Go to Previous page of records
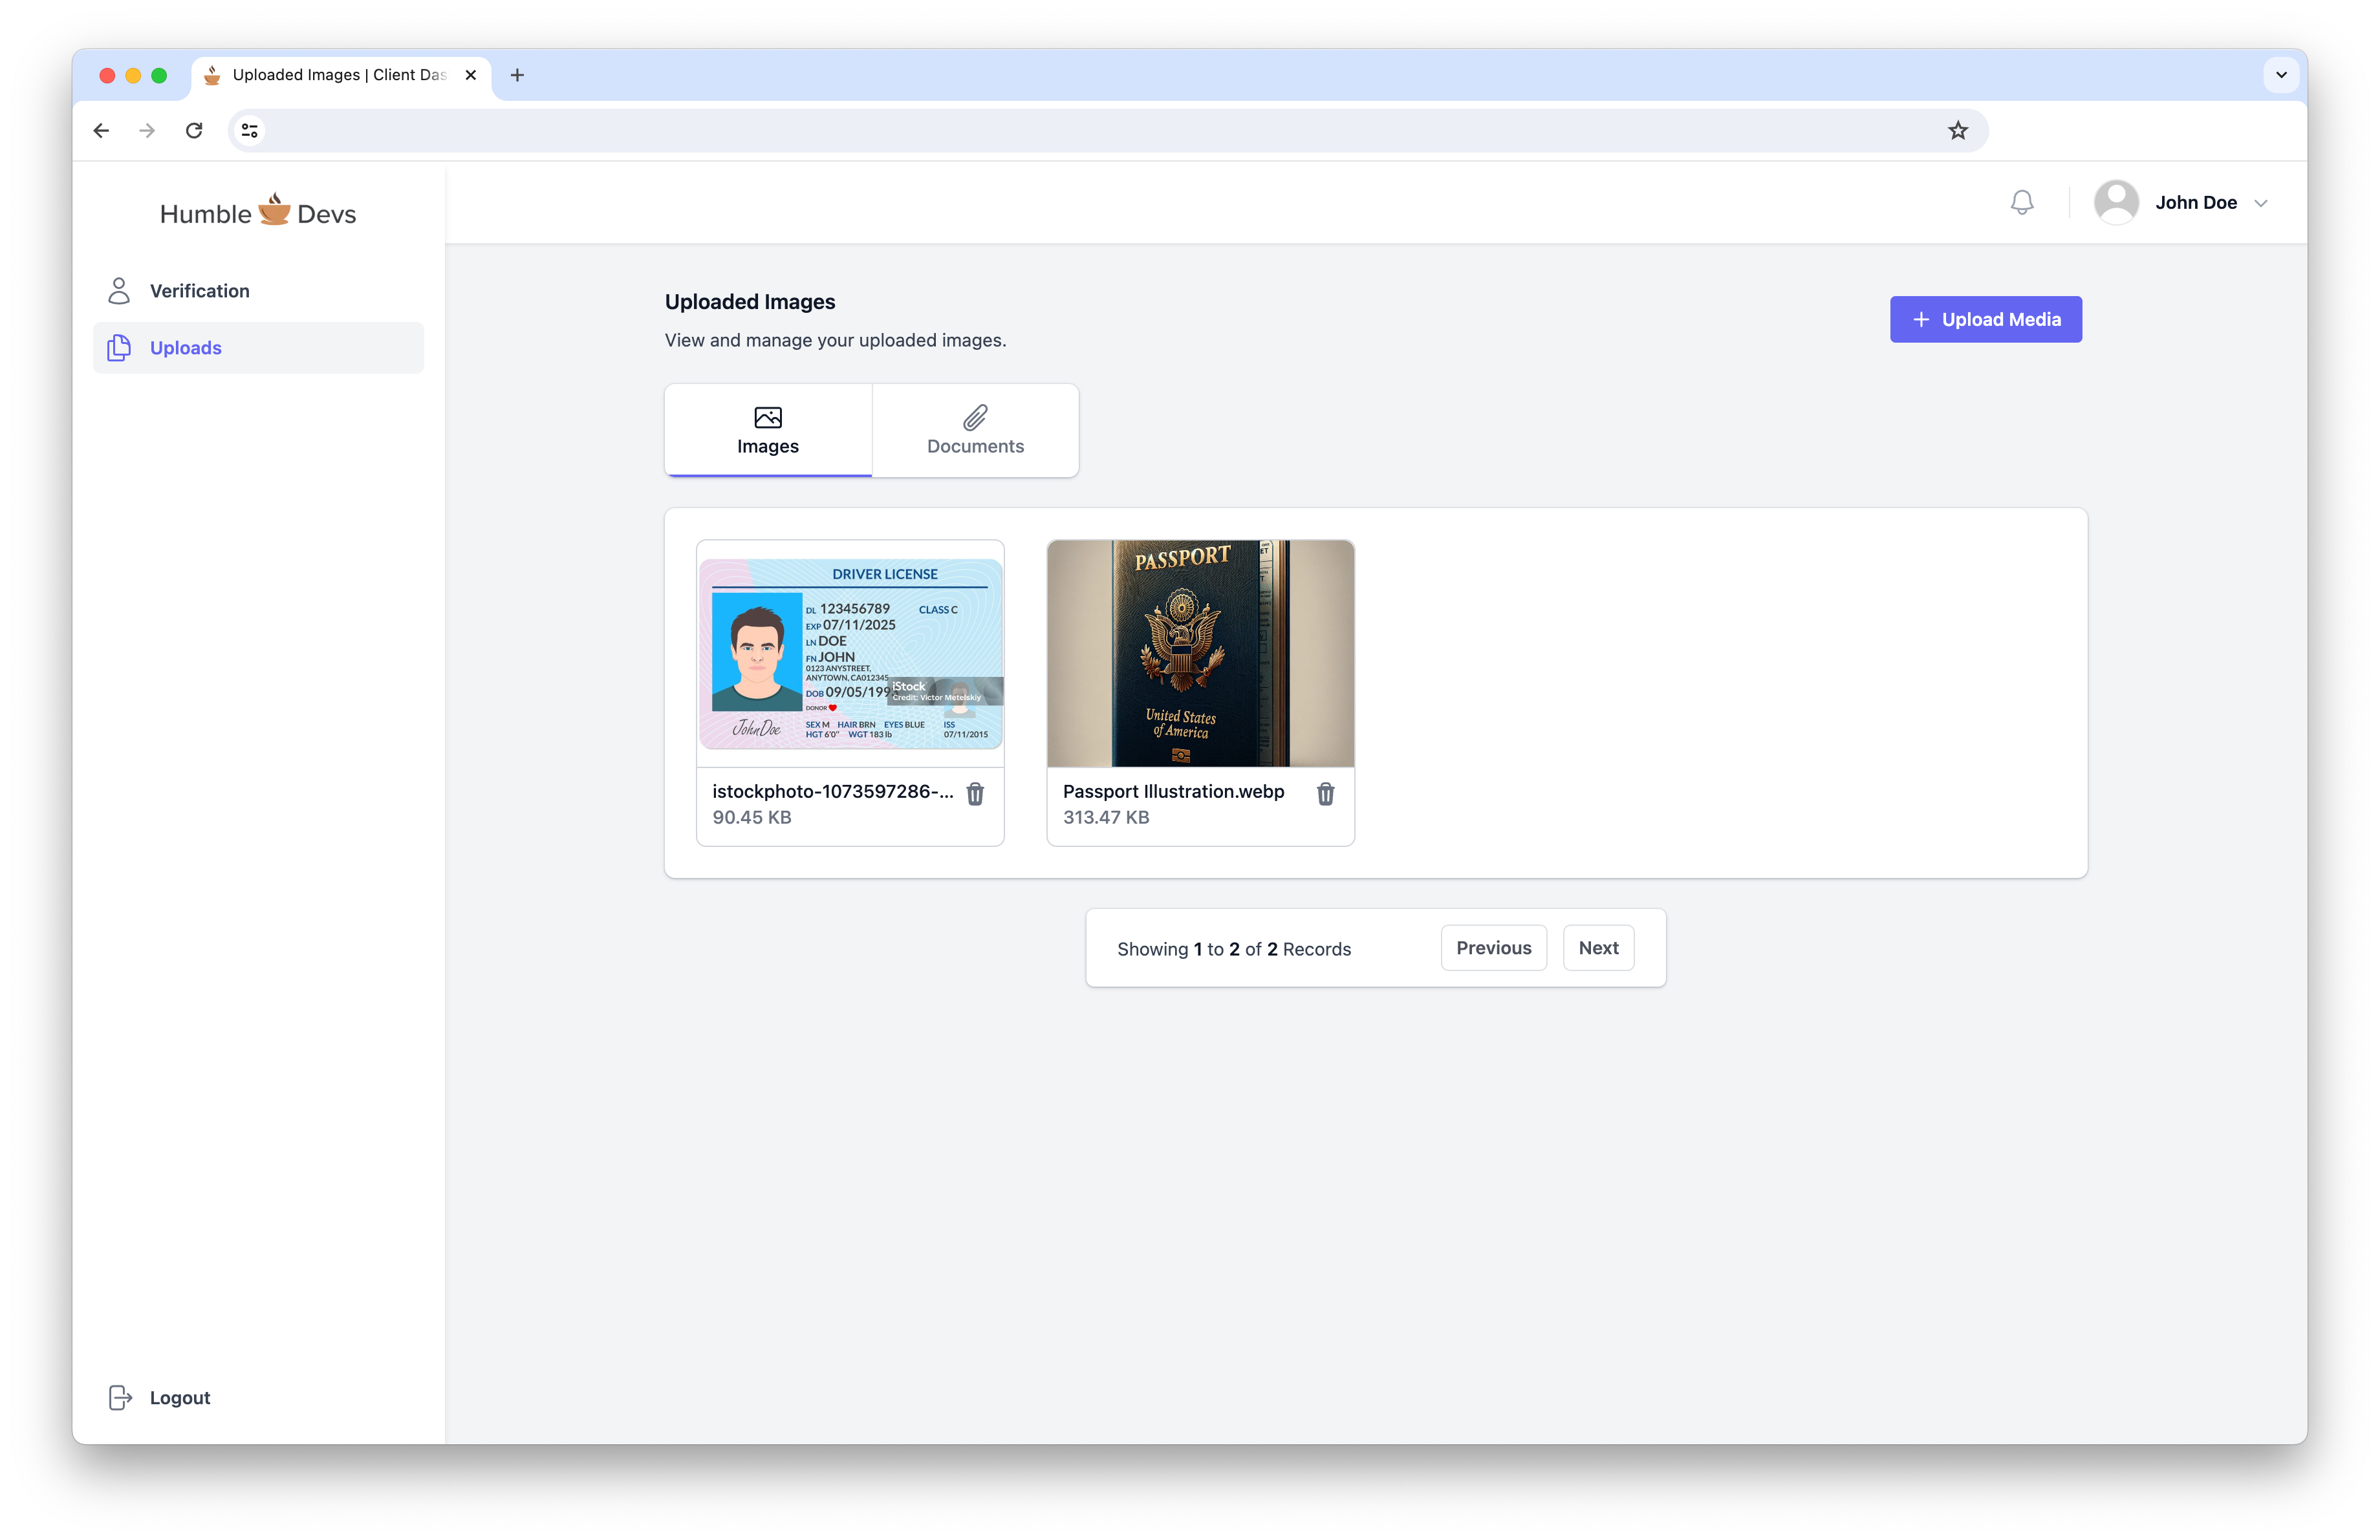2380x1540 pixels. coord(1493,948)
